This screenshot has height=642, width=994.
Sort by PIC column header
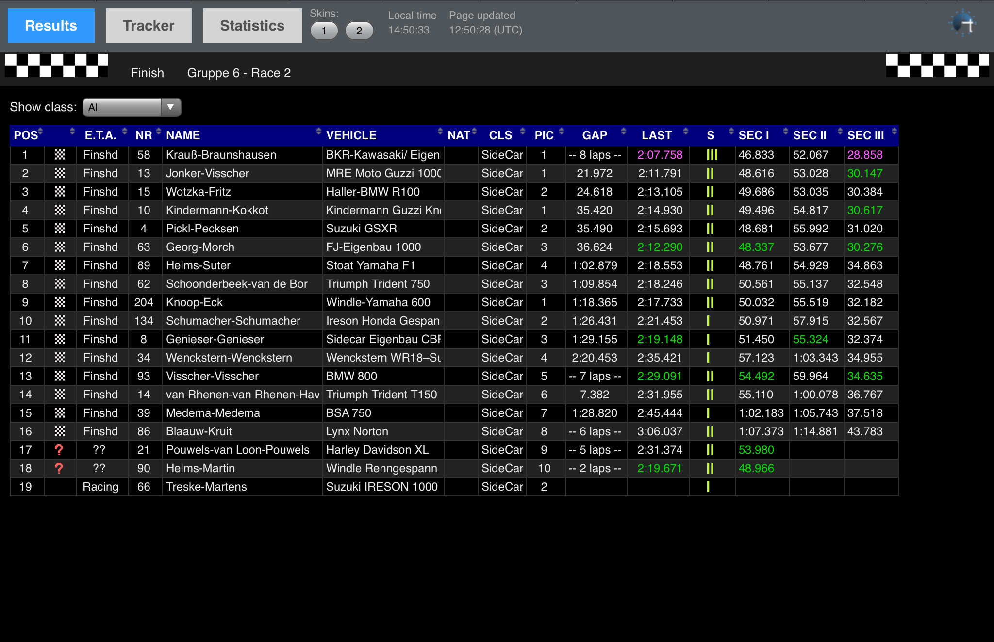(546, 135)
